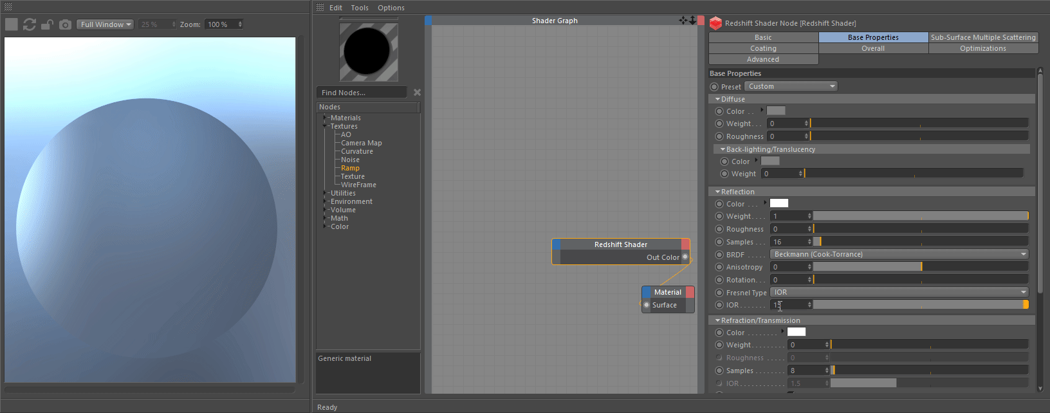Expand the Materials node category
This screenshot has width=1050, height=413.
coord(325,118)
